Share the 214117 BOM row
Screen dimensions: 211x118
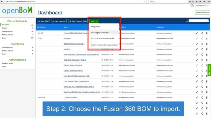[x=202, y=33]
